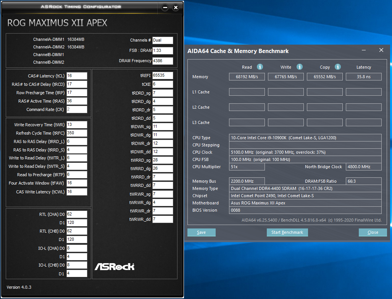
Task: Click the IO-L (CHB) D0 field
Action: click(x=77, y=265)
